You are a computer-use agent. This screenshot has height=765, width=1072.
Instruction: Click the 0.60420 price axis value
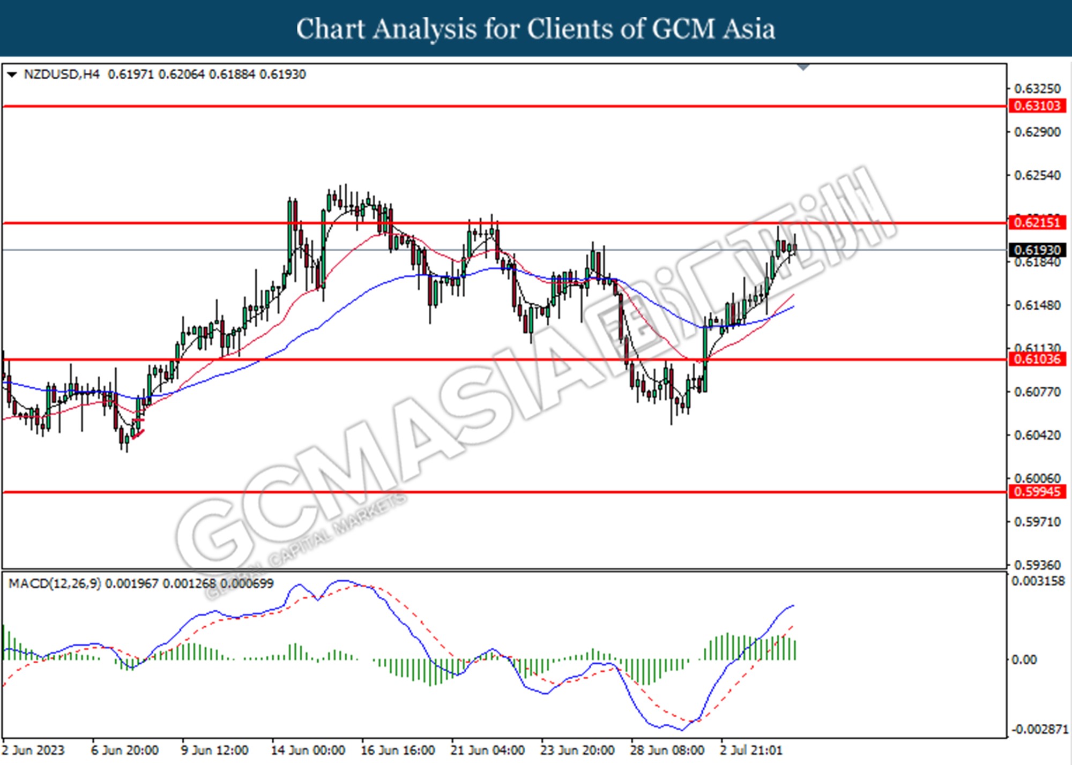click(x=1038, y=435)
